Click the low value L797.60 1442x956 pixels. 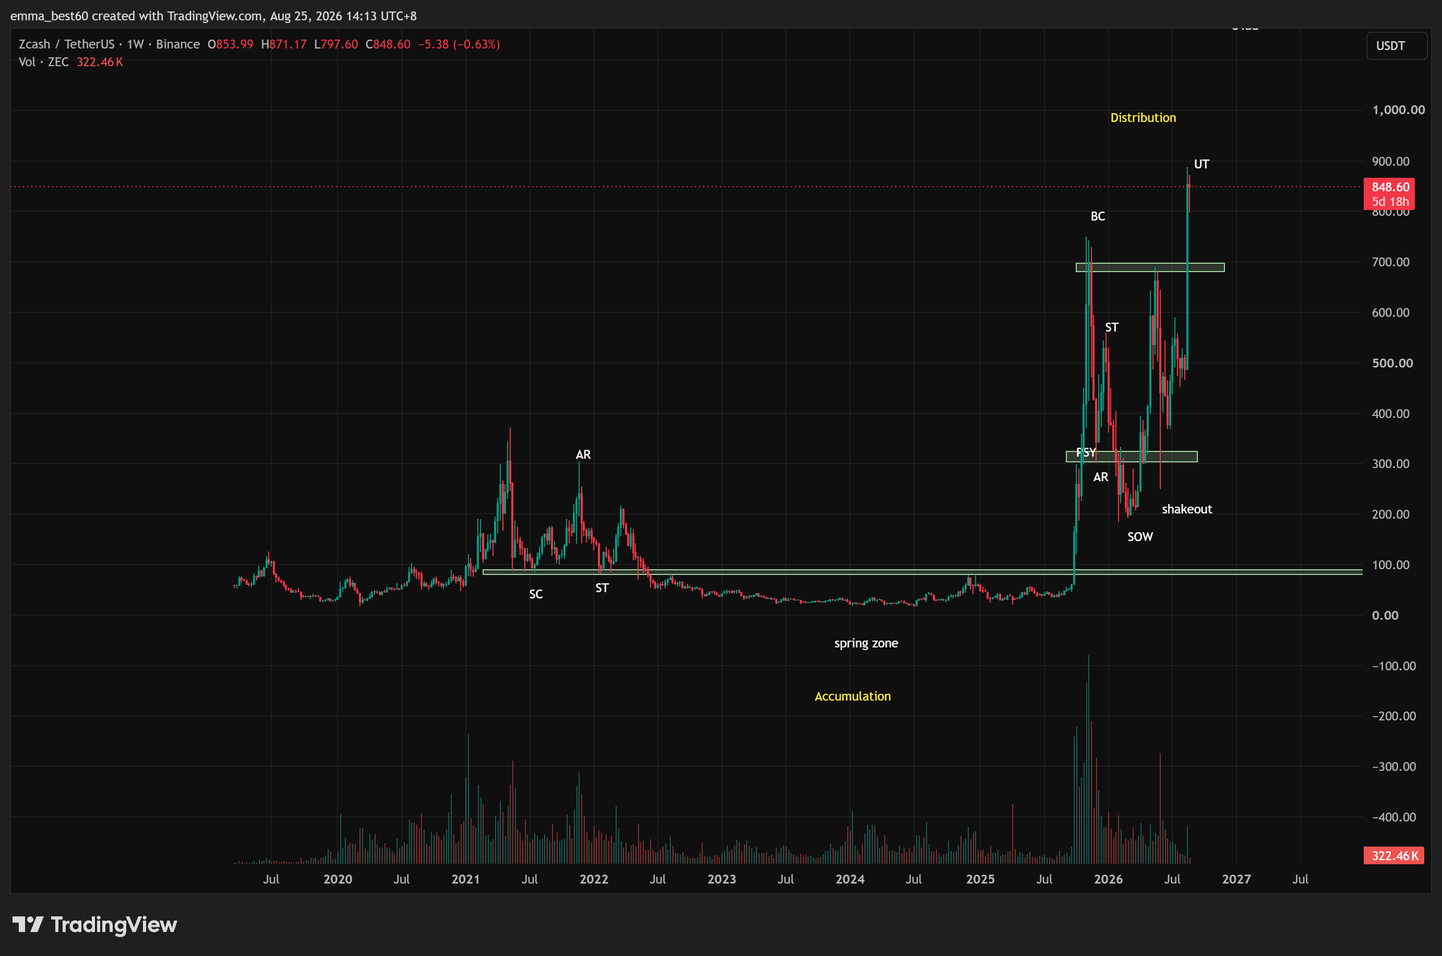click(x=337, y=44)
